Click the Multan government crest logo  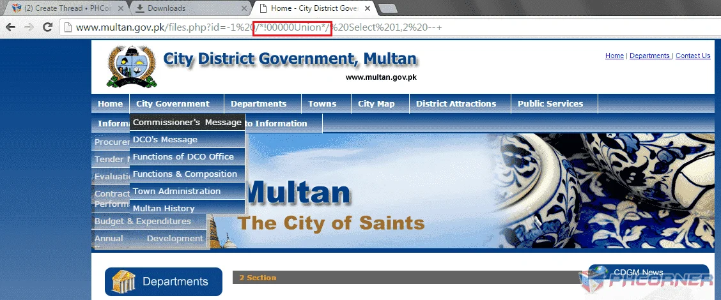pos(132,66)
